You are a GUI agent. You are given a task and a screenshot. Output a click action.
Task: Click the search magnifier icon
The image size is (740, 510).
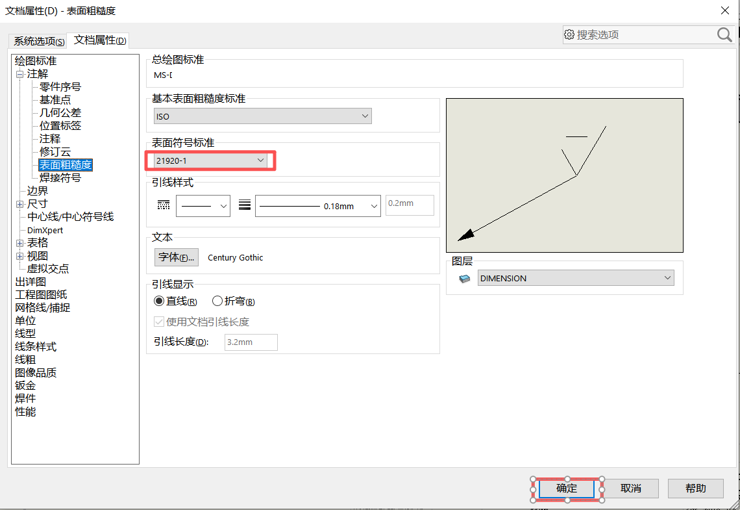(x=724, y=35)
